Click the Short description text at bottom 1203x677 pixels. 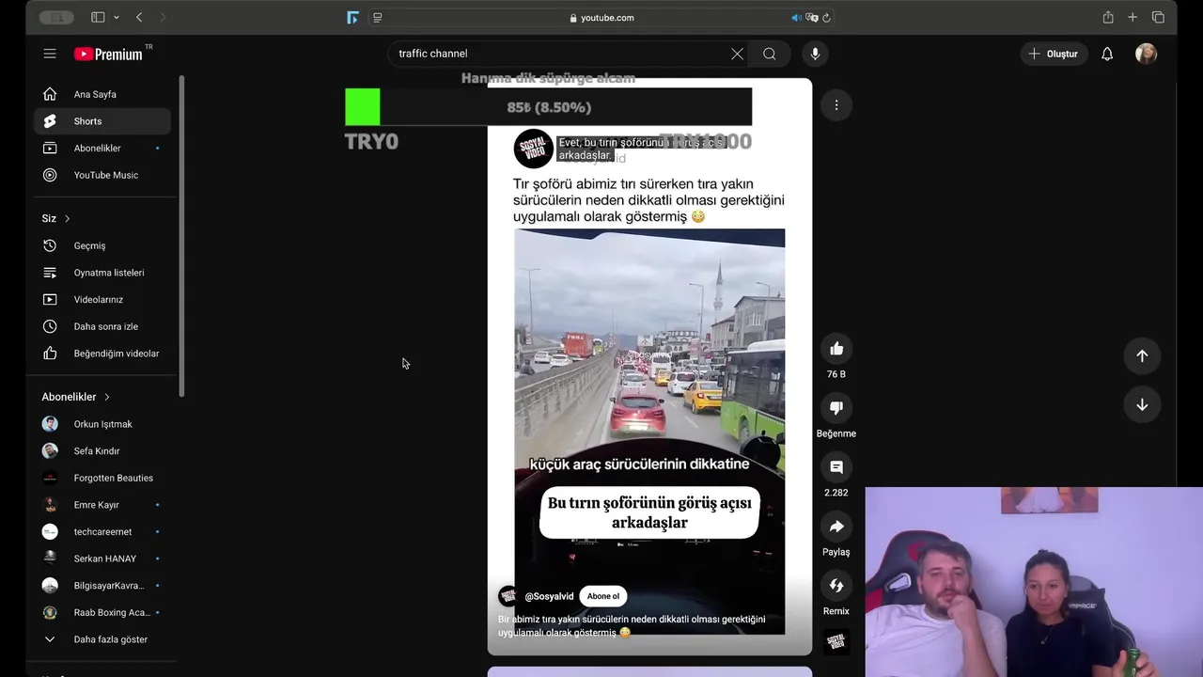[632, 625]
